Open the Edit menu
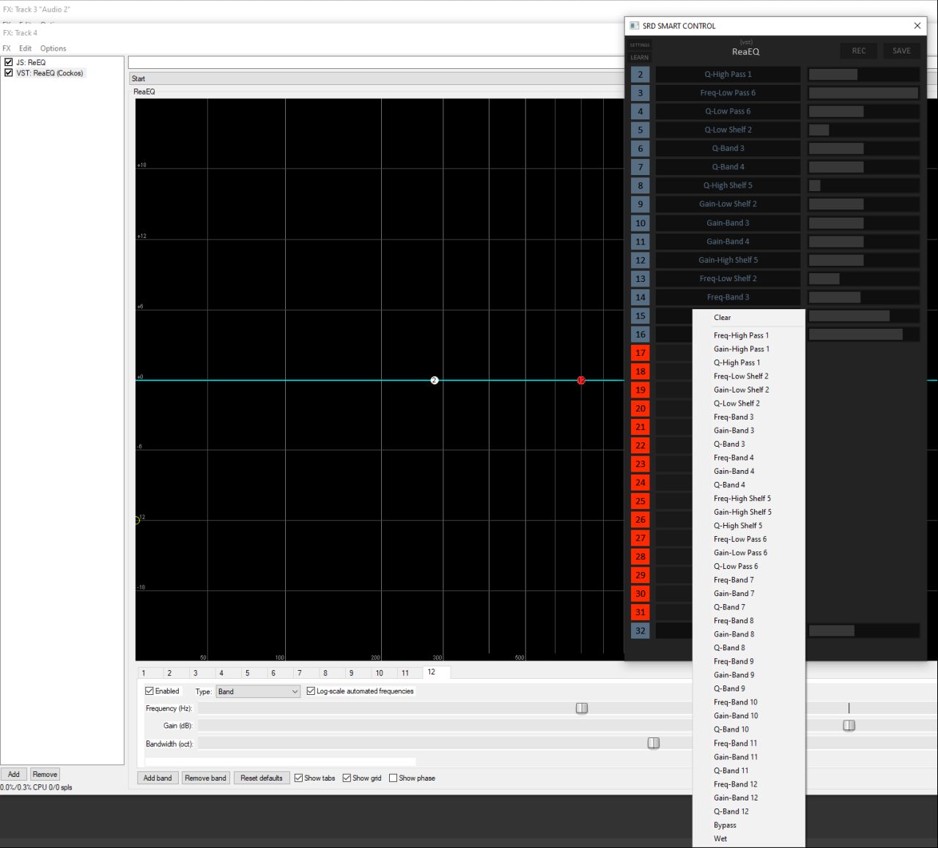 (26, 48)
